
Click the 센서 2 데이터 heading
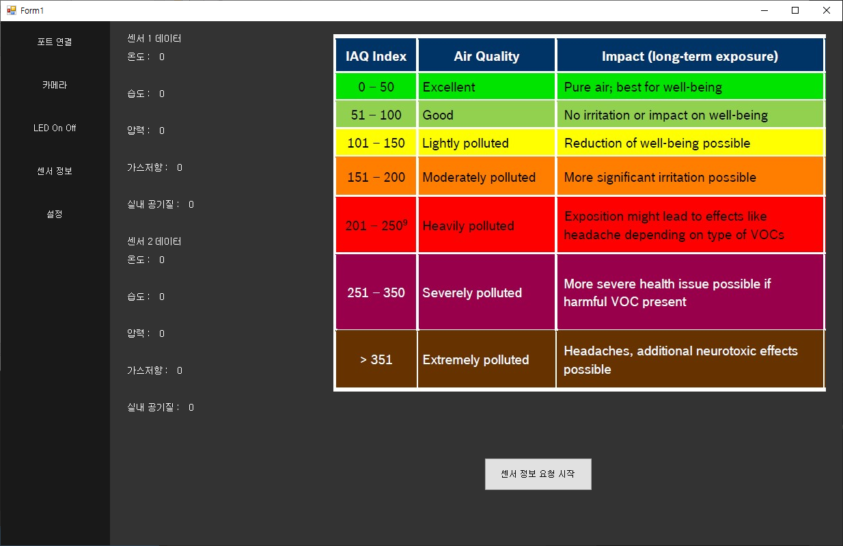(x=154, y=242)
